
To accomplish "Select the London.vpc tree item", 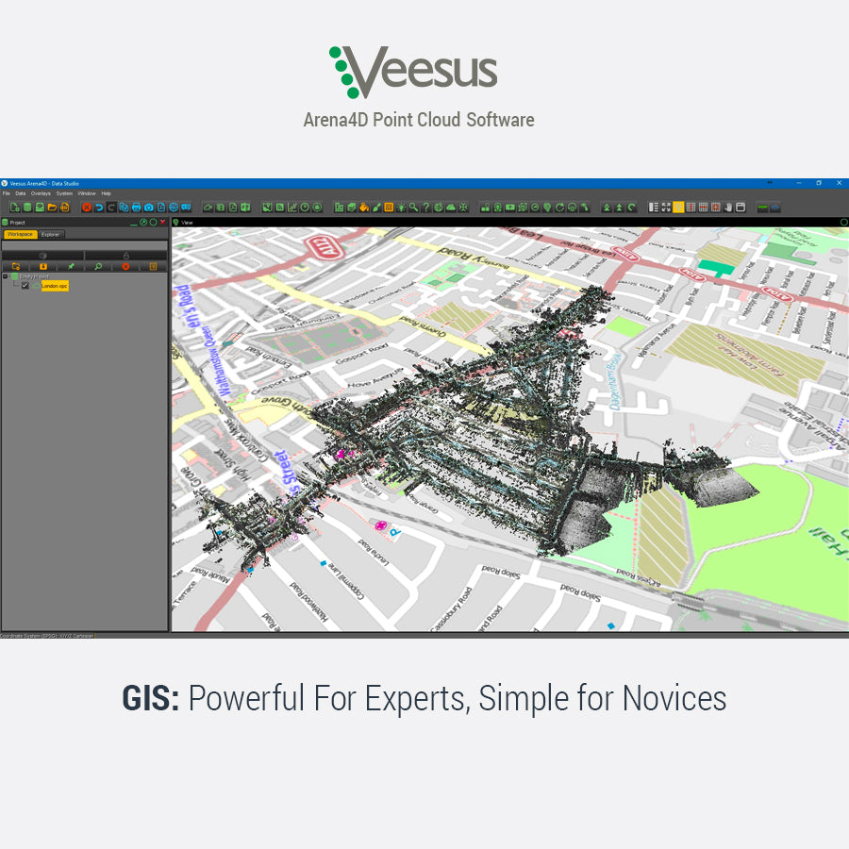I will click(x=55, y=286).
